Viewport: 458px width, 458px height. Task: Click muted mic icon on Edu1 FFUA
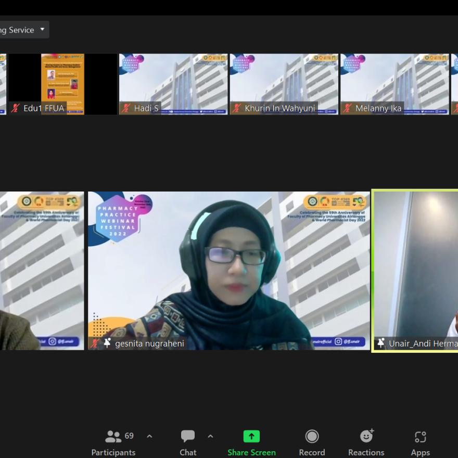[16, 108]
